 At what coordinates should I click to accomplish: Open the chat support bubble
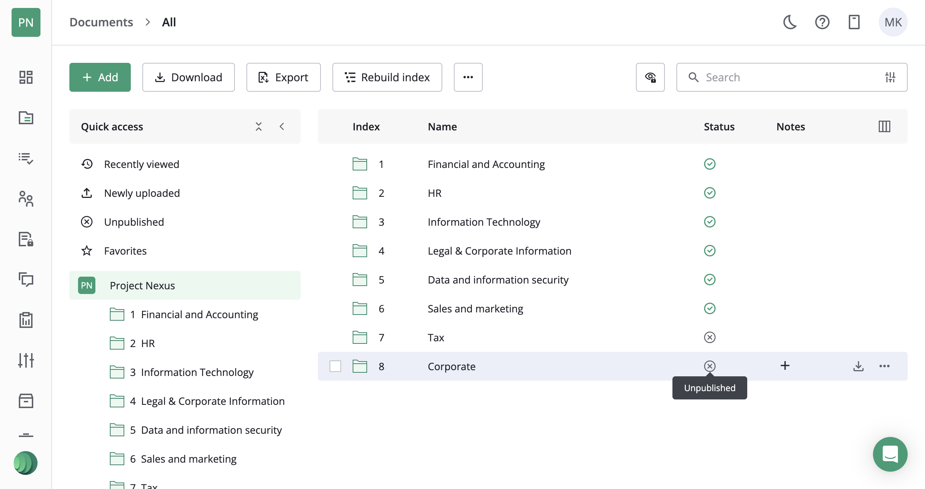[890, 454]
